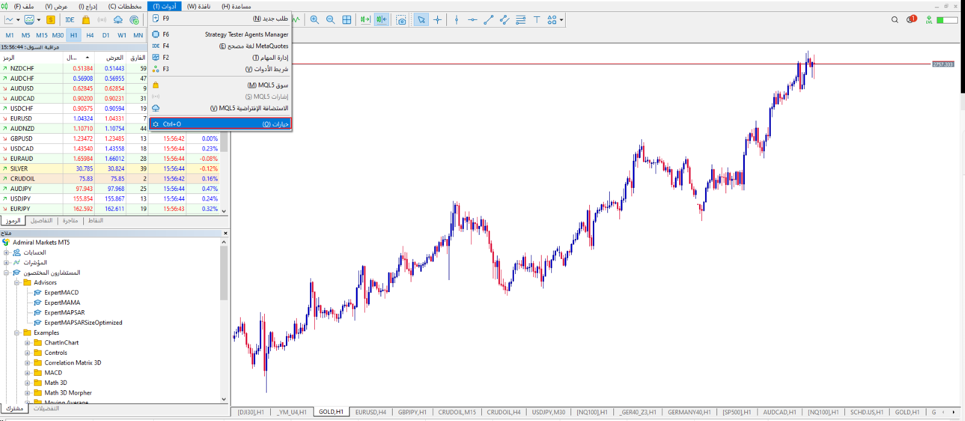Select the equidistant channel tool
Screen dimensions: 965x421
click(x=504, y=20)
